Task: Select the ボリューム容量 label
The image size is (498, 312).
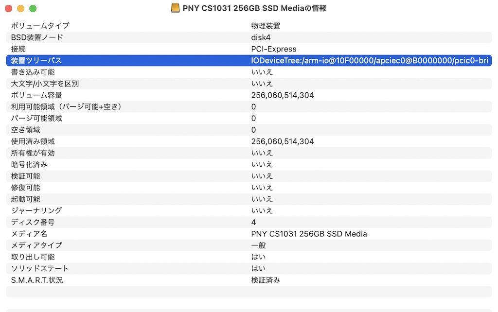Action: click(36, 95)
